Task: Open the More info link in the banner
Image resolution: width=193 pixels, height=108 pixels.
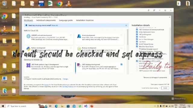Action: tap(55, 25)
